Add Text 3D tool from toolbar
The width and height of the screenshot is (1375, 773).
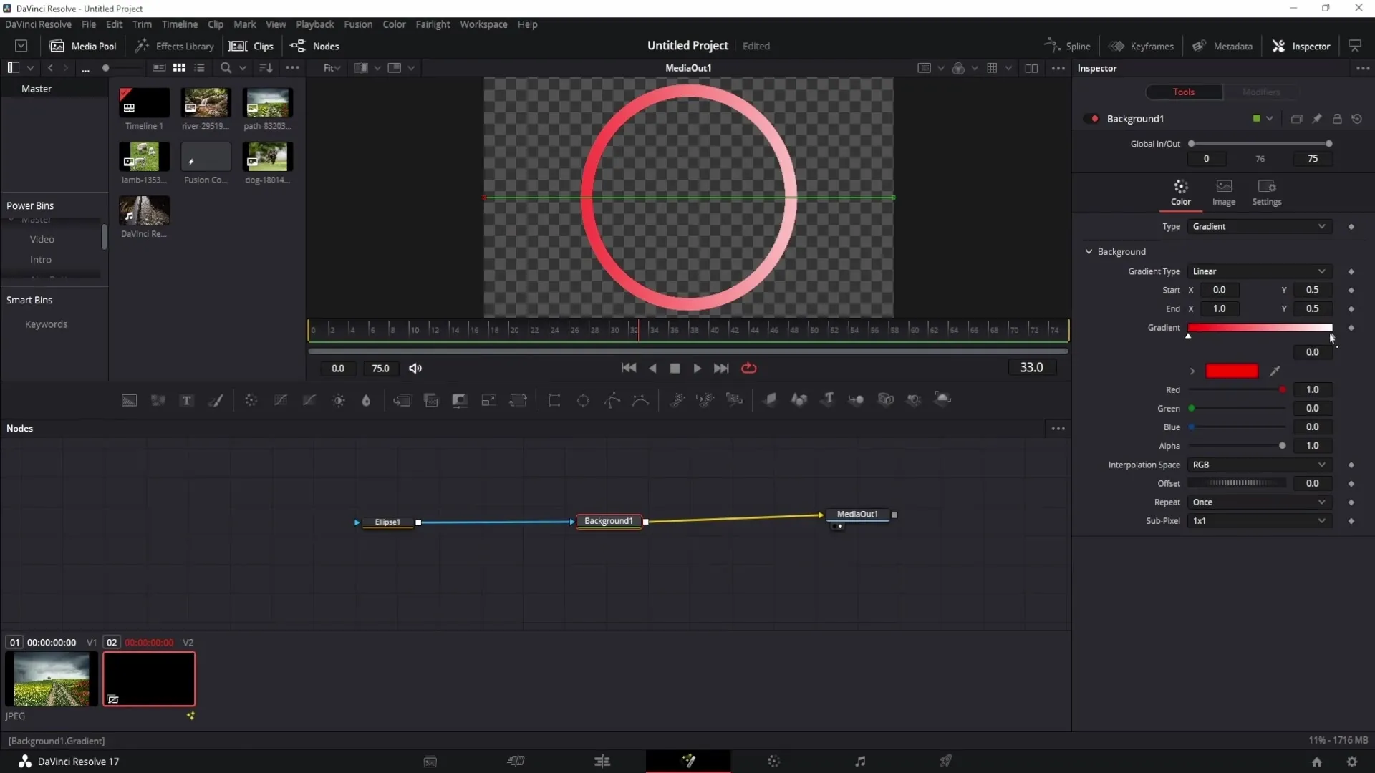click(828, 399)
